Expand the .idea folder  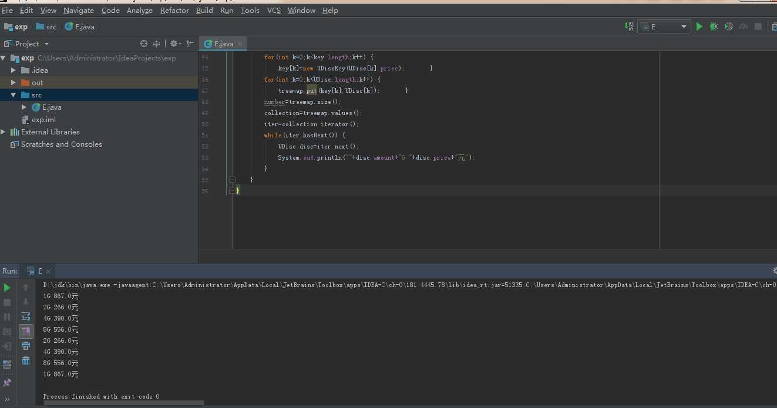(x=14, y=70)
